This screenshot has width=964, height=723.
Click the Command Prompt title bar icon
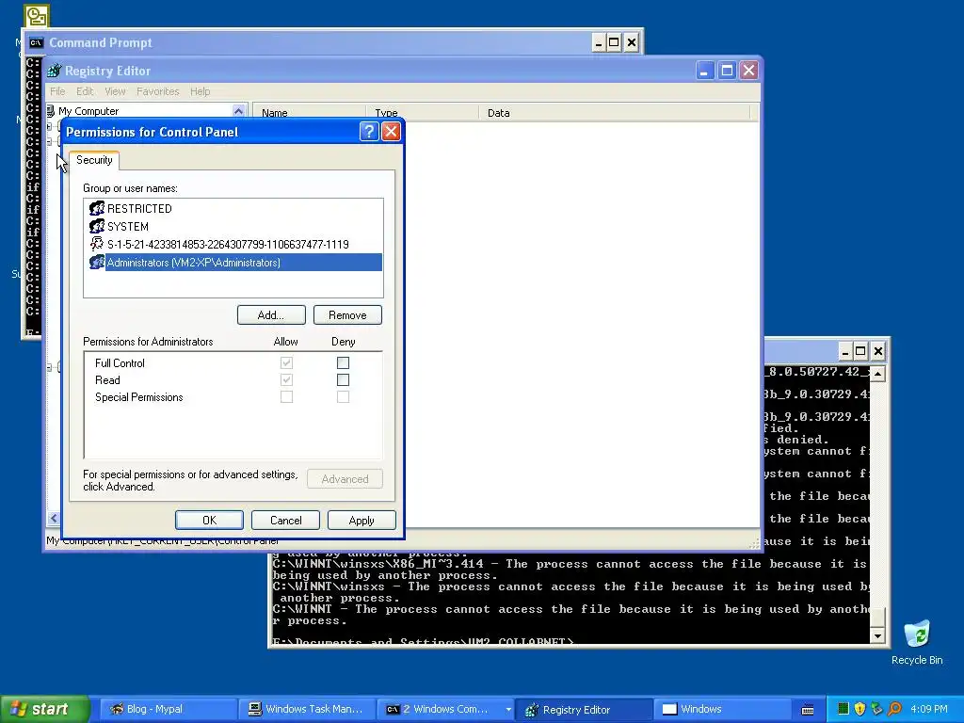click(37, 42)
